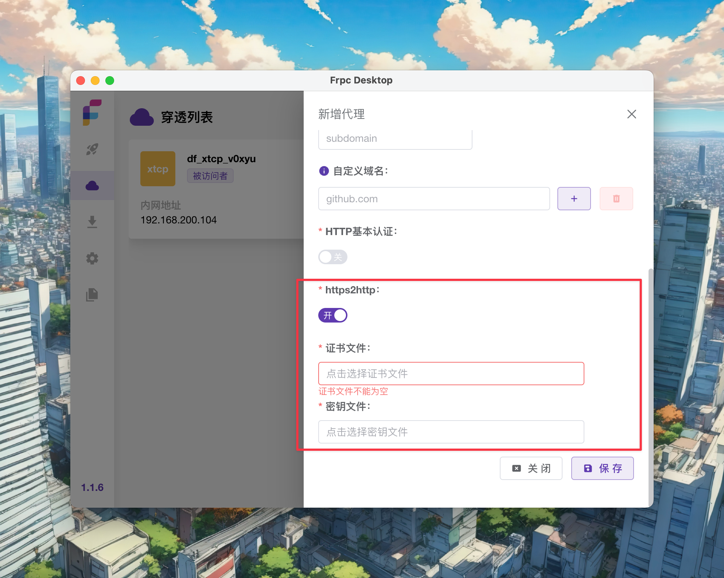Image resolution: width=724 pixels, height=578 pixels.
Task: Open the 证书文件 file picker field
Action: click(451, 373)
